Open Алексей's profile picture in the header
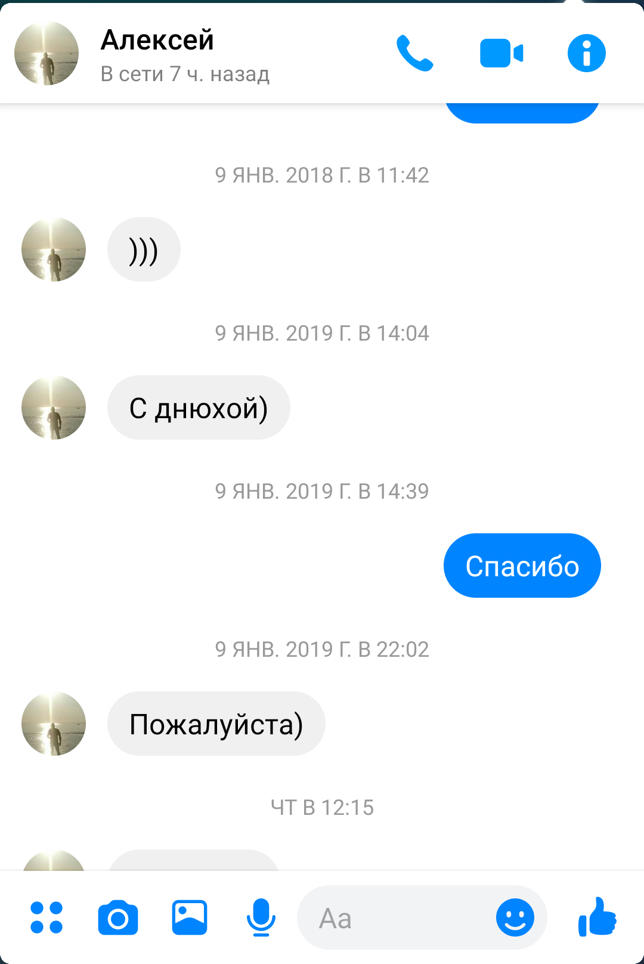The width and height of the screenshot is (644, 964). [x=47, y=54]
